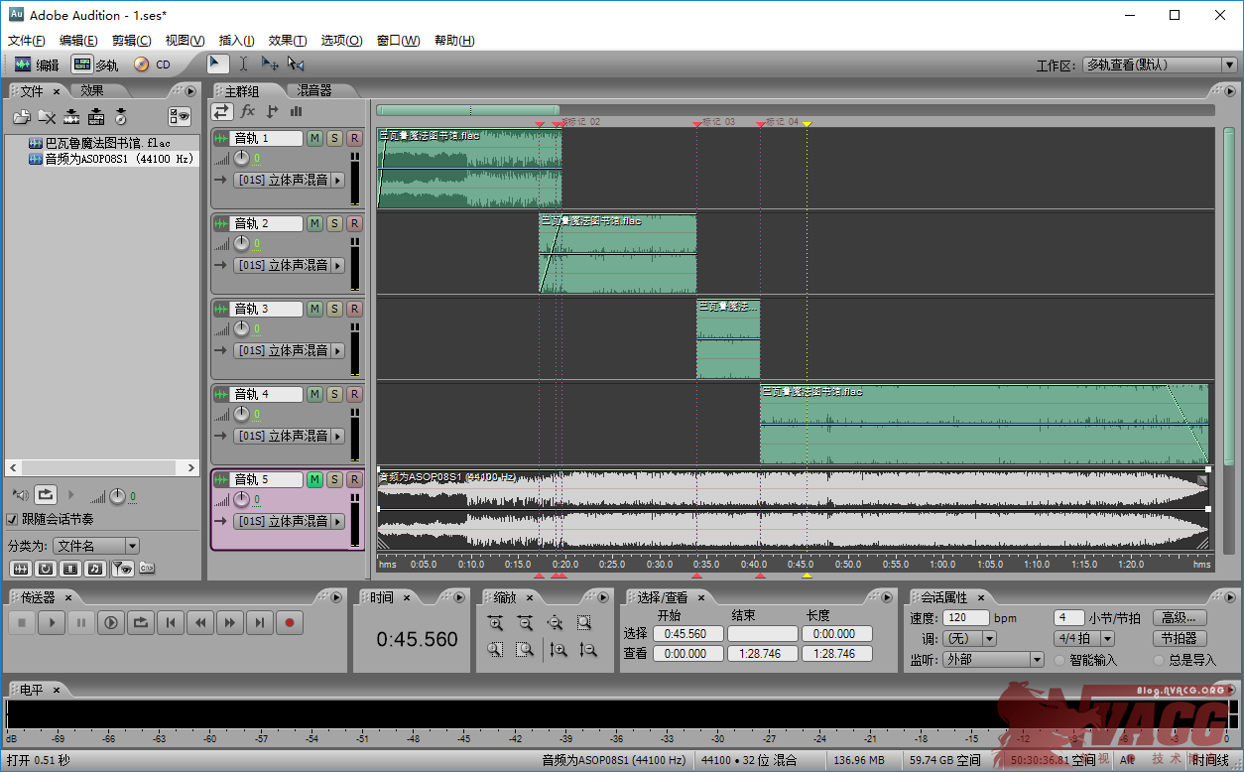Mute track 2 with M button
The width and height of the screenshot is (1244, 772).
pos(314,224)
